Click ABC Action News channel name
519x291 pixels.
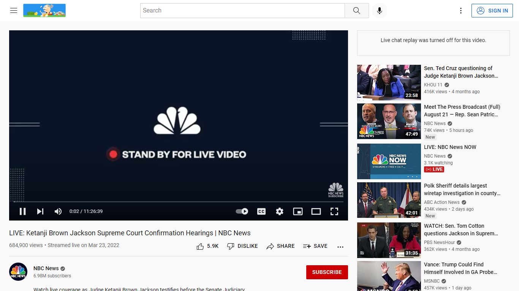click(x=442, y=202)
